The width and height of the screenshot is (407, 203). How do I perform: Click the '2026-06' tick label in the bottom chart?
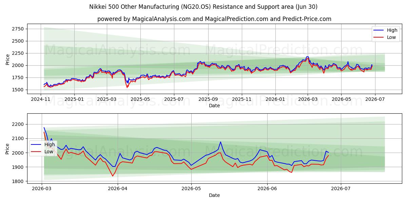pyautogui.click(x=267, y=189)
